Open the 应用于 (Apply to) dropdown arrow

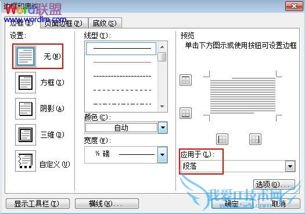pos(290,166)
